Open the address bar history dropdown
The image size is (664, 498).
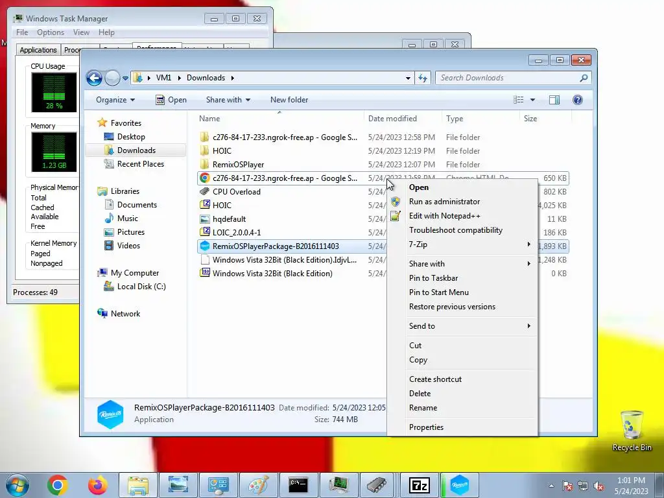click(408, 78)
